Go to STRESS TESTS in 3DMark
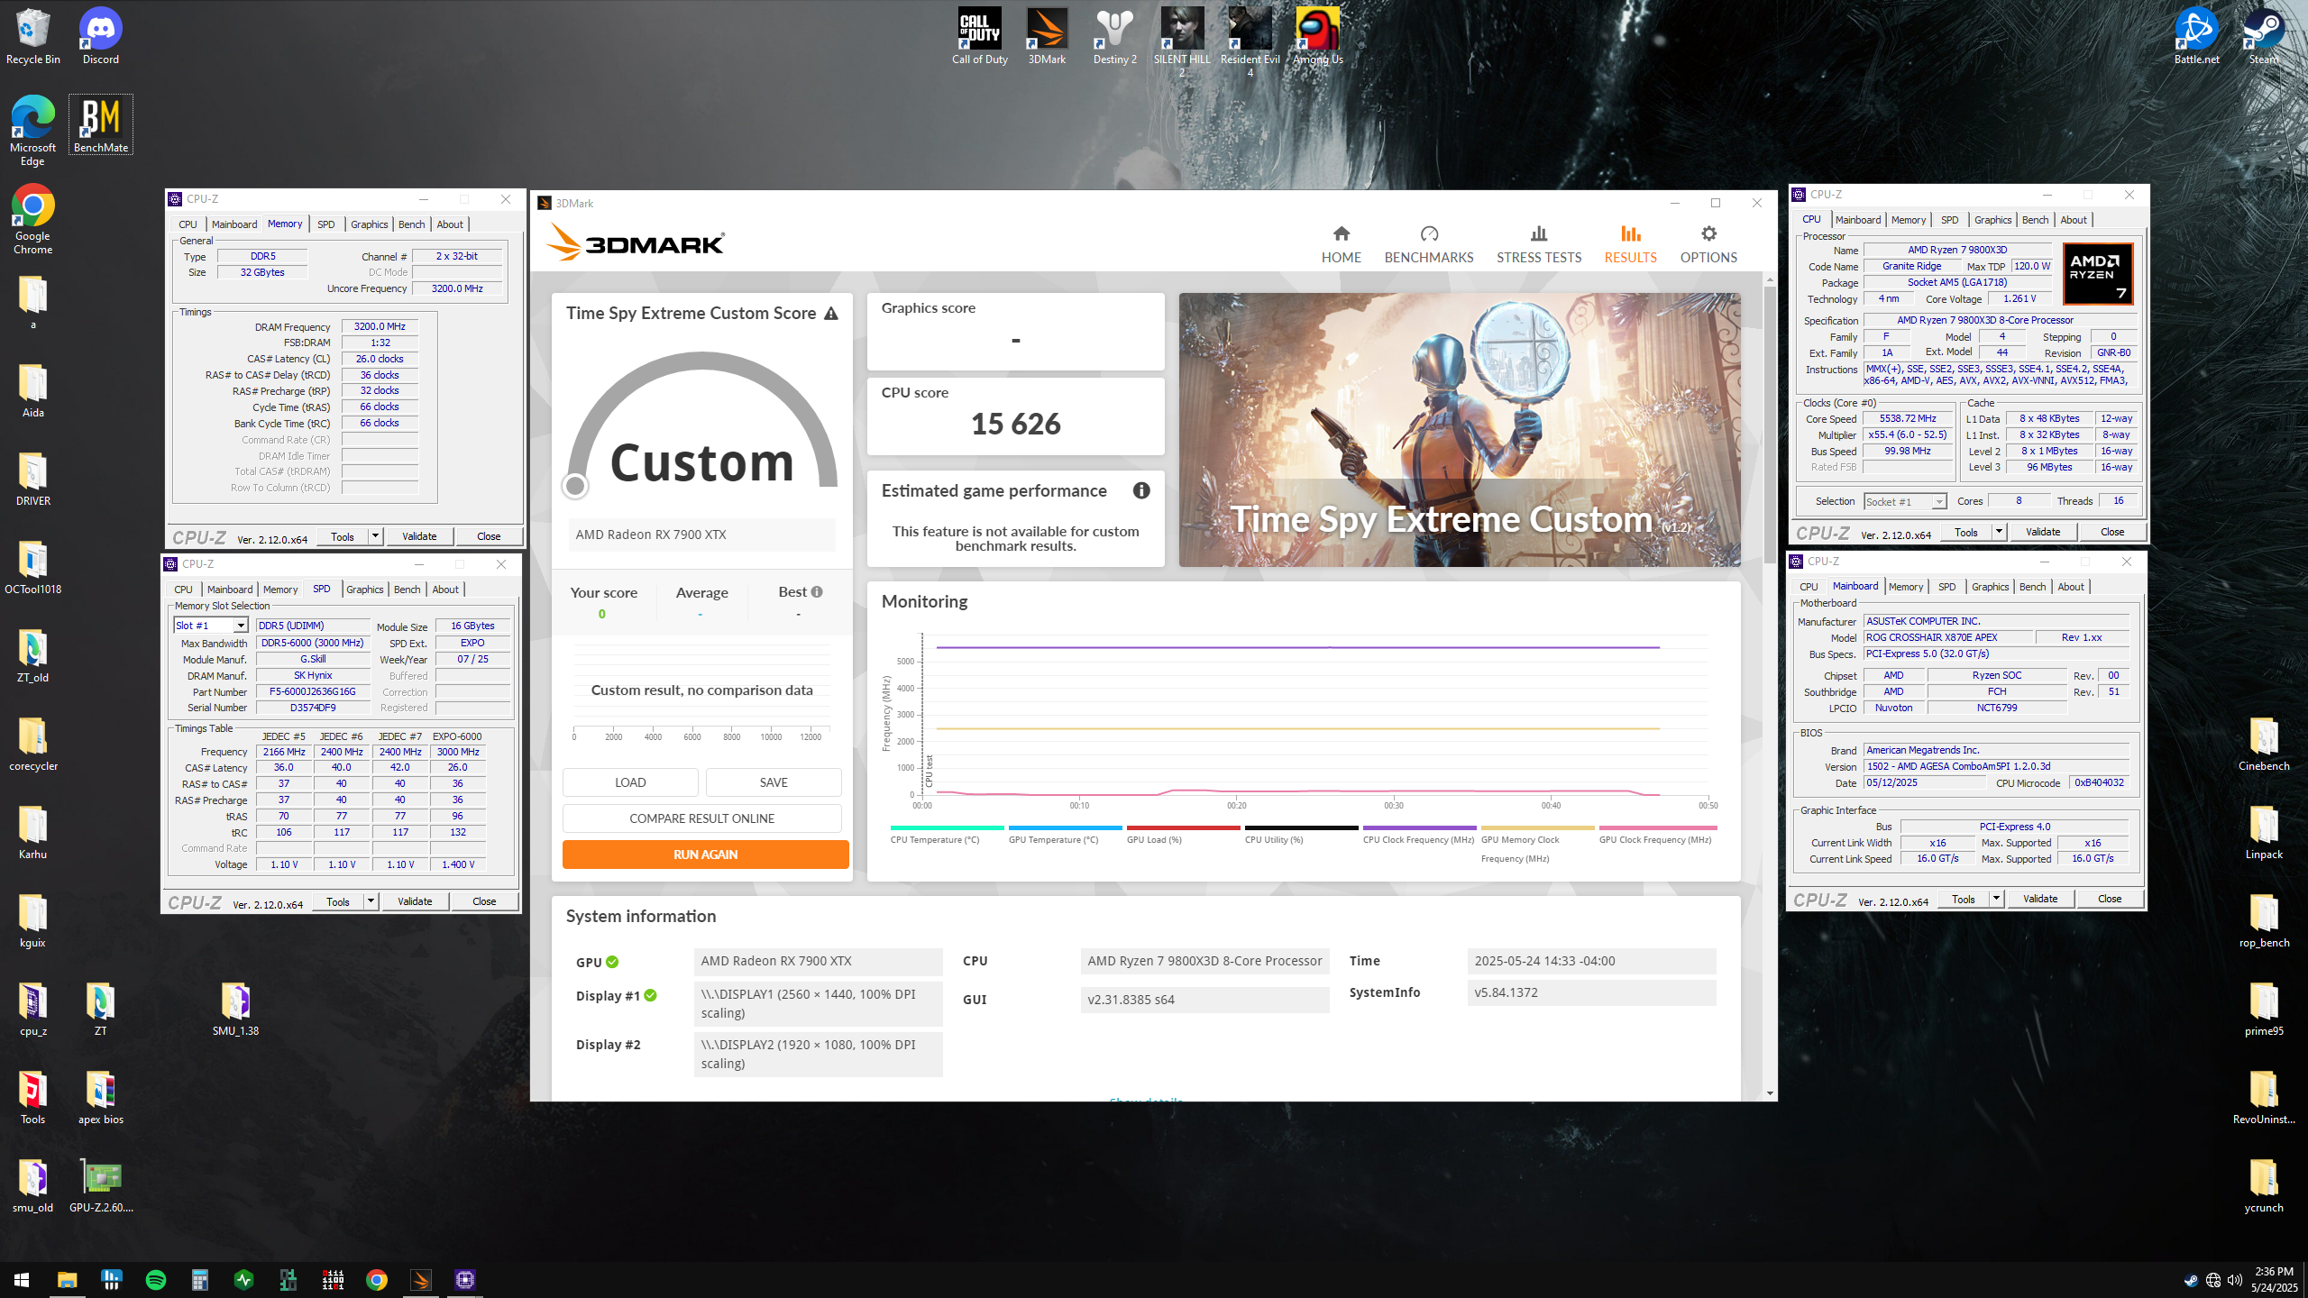2308x1298 pixels. click(x=1539, y=244)
